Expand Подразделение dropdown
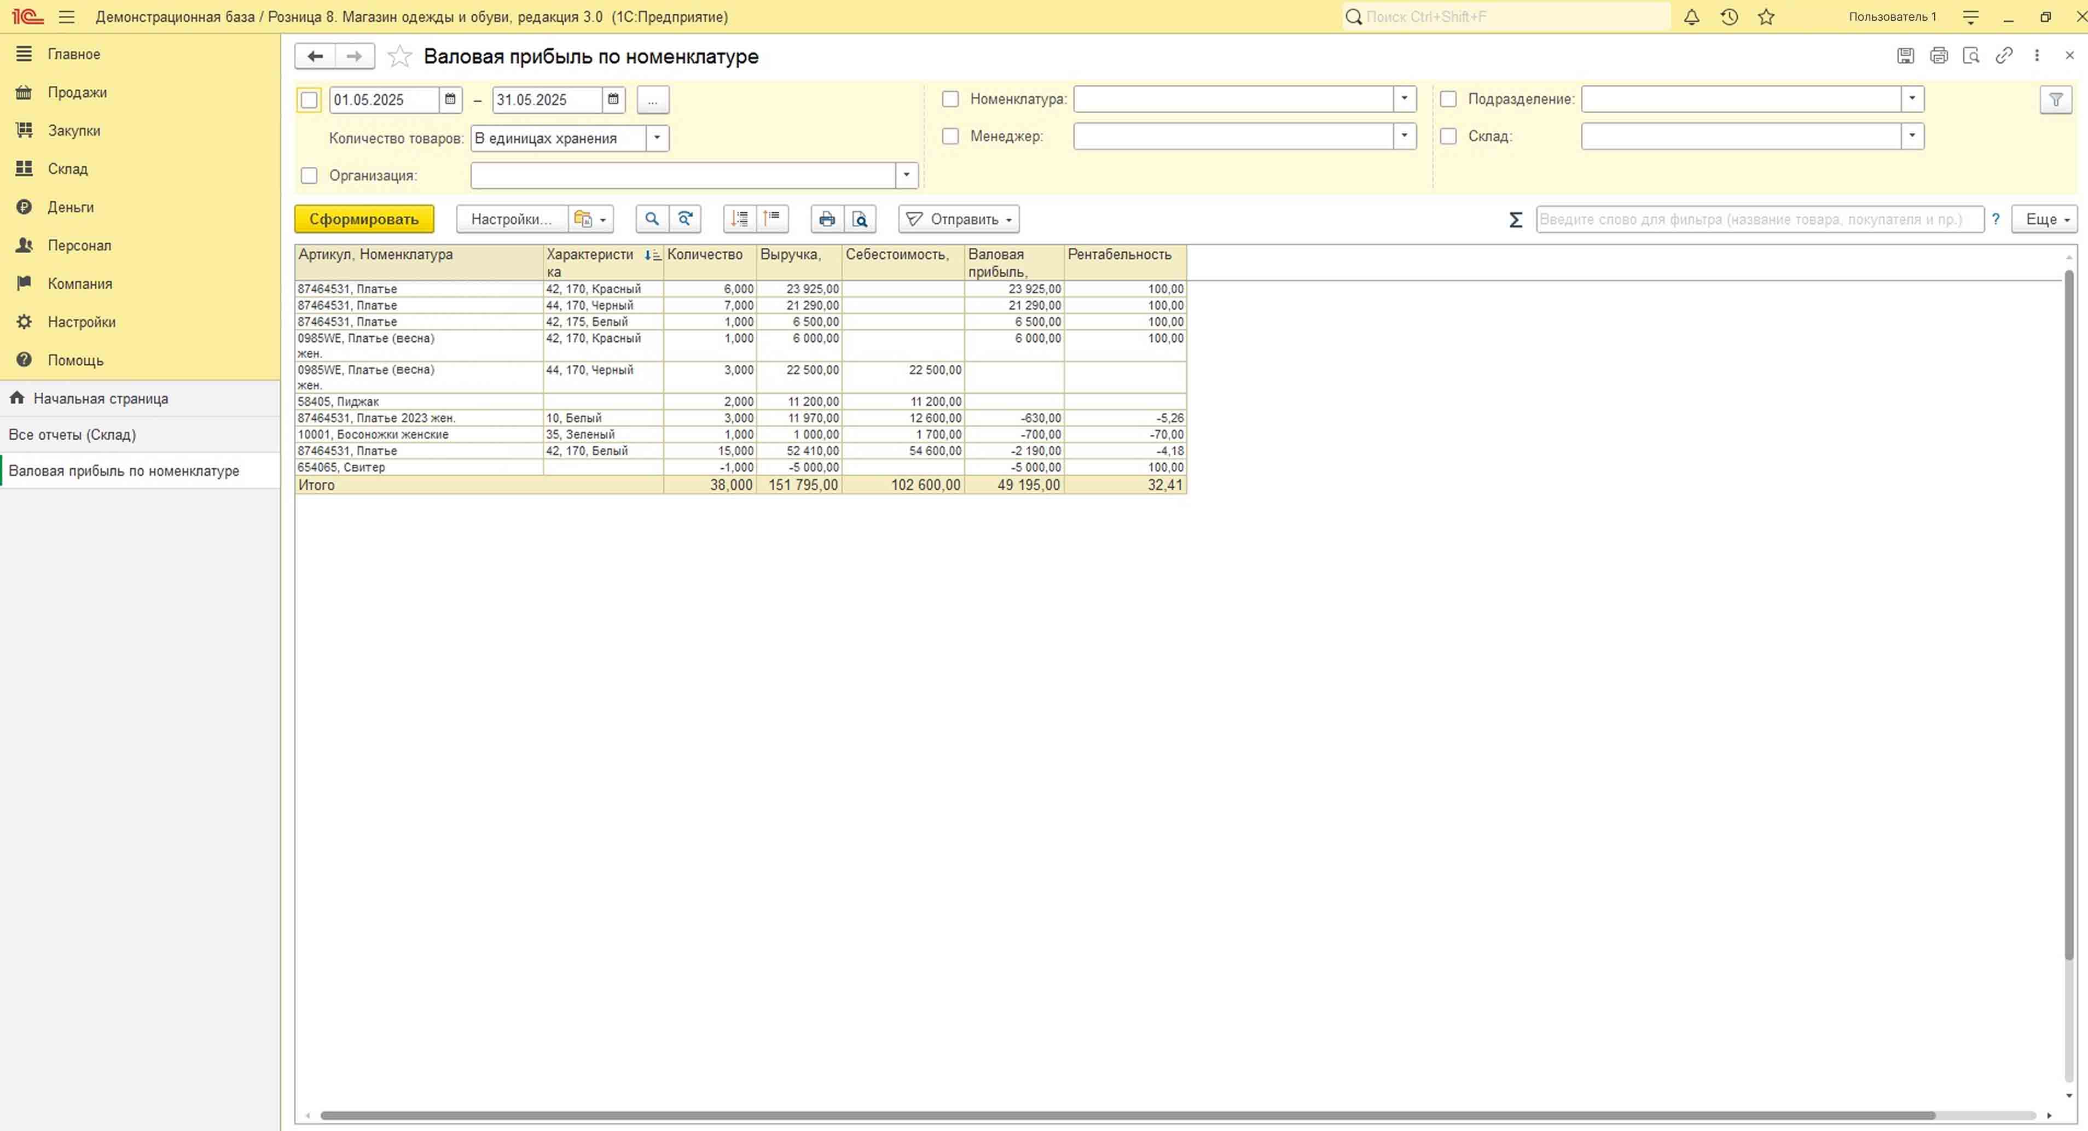This screenshot has height=1131, width=2088. (x=1912, y=99)
